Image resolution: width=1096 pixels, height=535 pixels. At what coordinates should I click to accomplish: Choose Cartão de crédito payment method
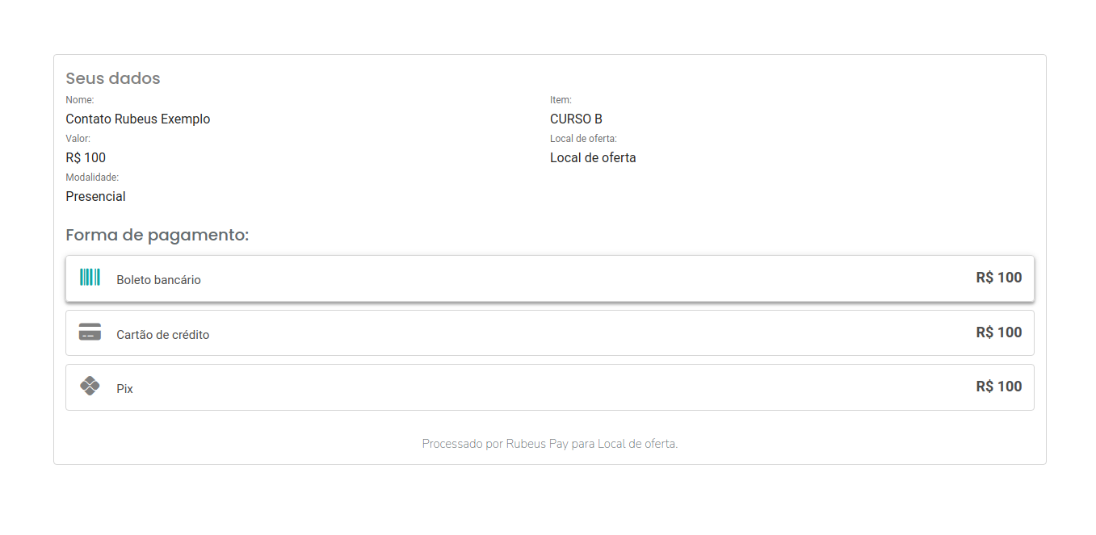point(550,333)
